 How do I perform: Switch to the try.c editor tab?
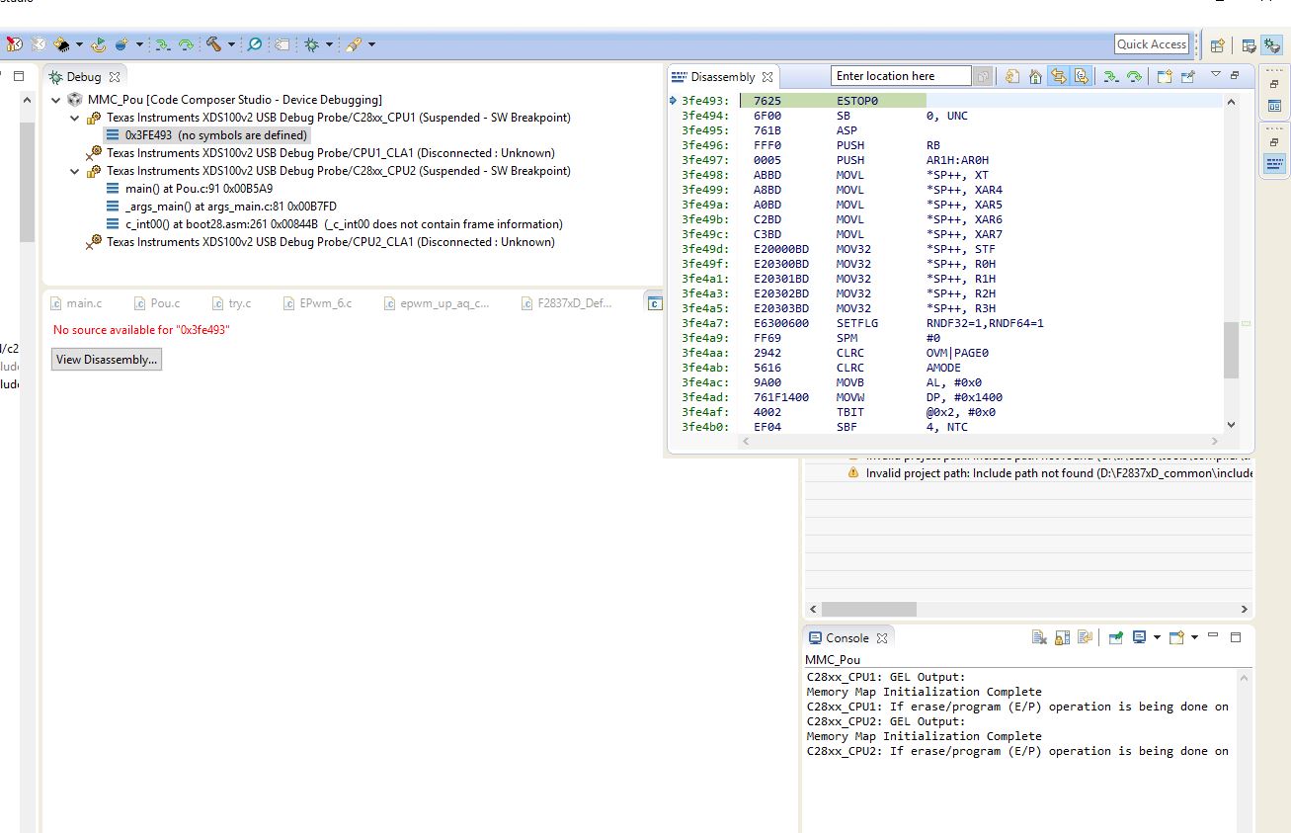tap(233, 303)
